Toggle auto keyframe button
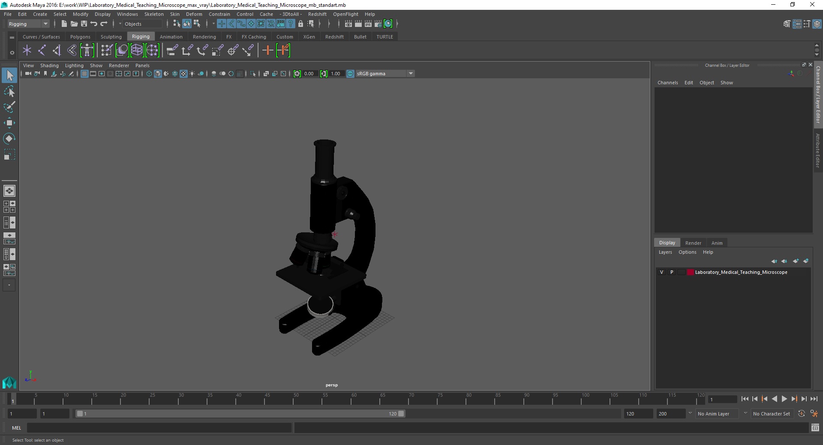823x445 pixels. (802, 414)
